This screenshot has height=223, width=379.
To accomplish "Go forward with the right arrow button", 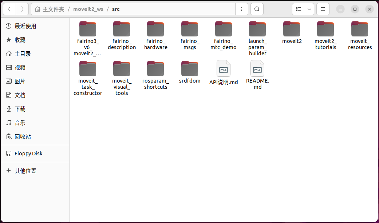I will coord(22,9).
